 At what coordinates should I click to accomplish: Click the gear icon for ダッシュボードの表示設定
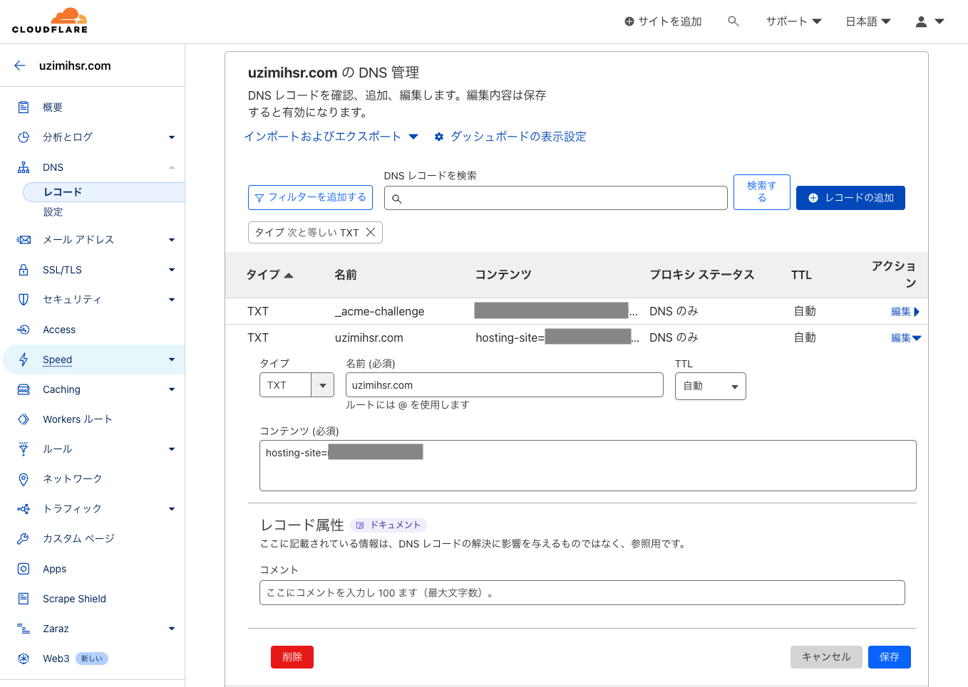439,137
